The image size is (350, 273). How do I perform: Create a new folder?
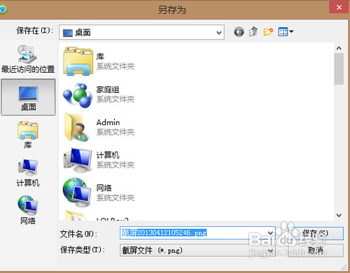pos(268,31)
